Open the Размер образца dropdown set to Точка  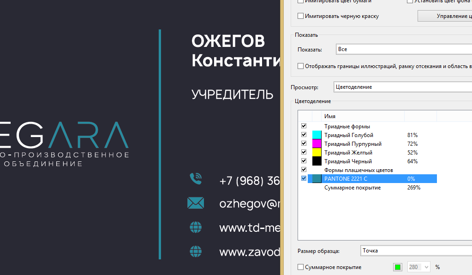[415, 251]
